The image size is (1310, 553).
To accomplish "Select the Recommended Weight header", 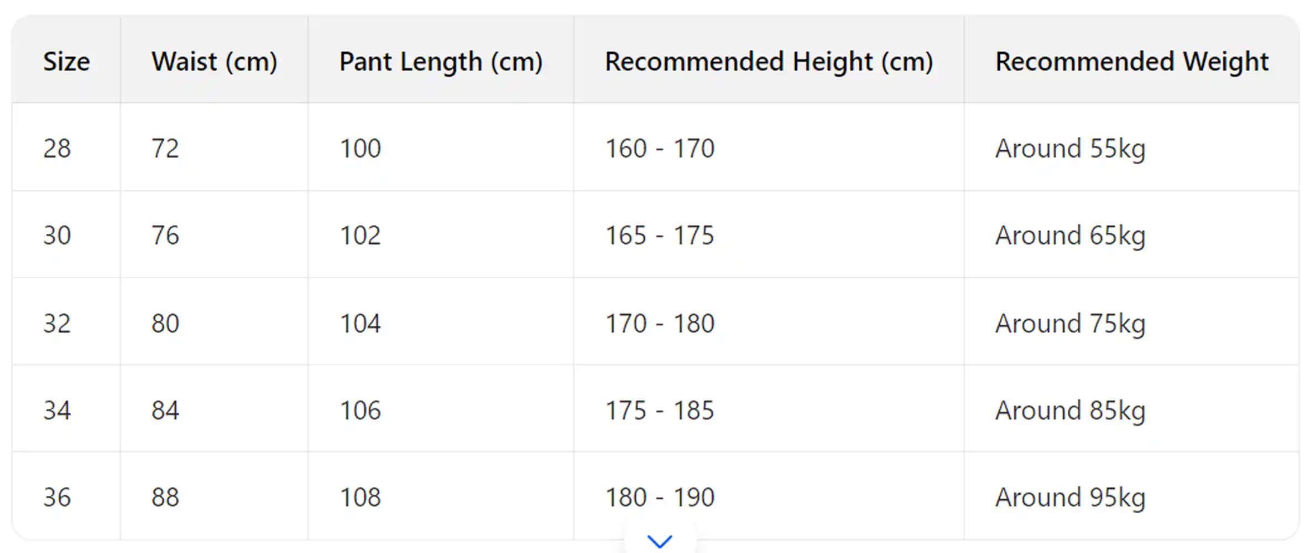I will point(1131,61).
